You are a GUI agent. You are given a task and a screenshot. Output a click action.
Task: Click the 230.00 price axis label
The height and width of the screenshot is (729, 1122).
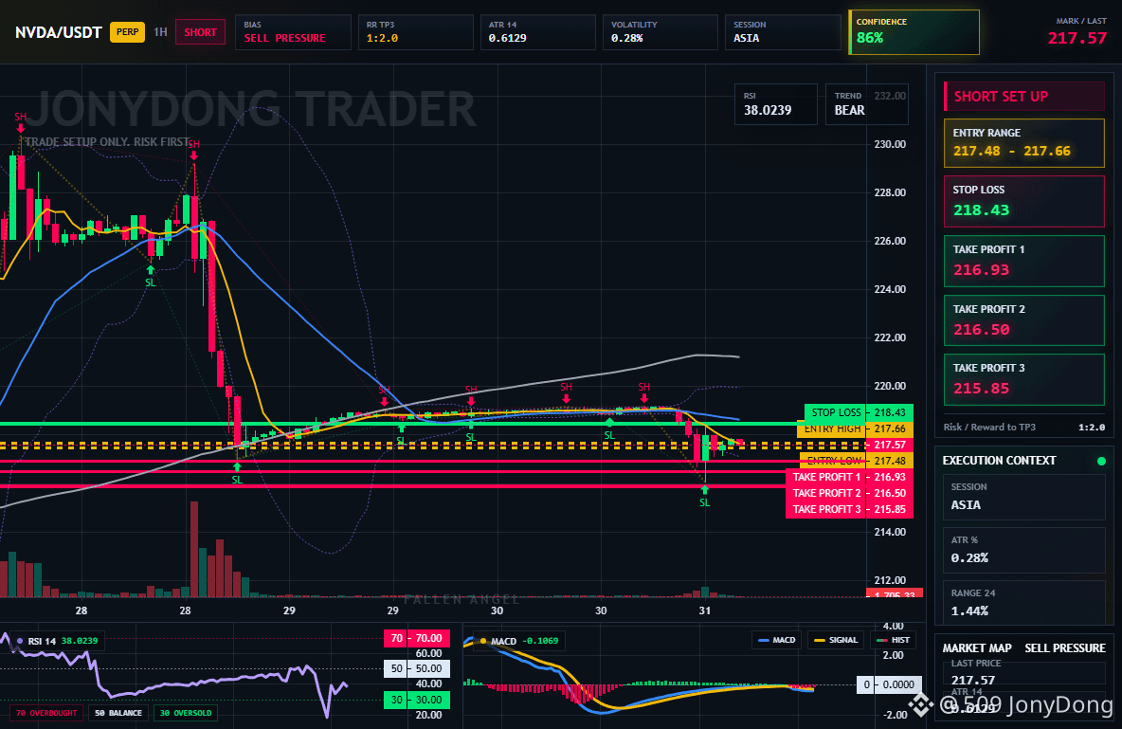pos(890,144)
